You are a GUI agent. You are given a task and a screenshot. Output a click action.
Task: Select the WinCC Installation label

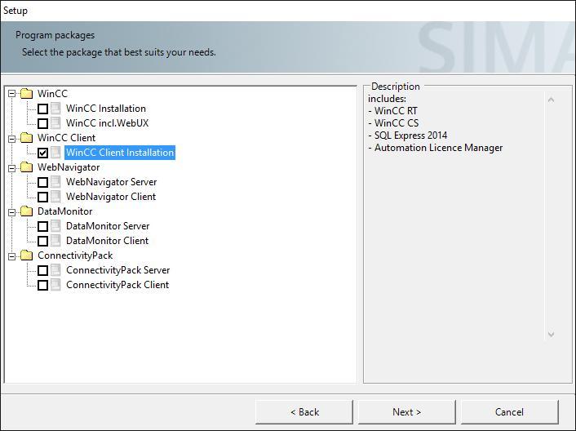point(106,109)
